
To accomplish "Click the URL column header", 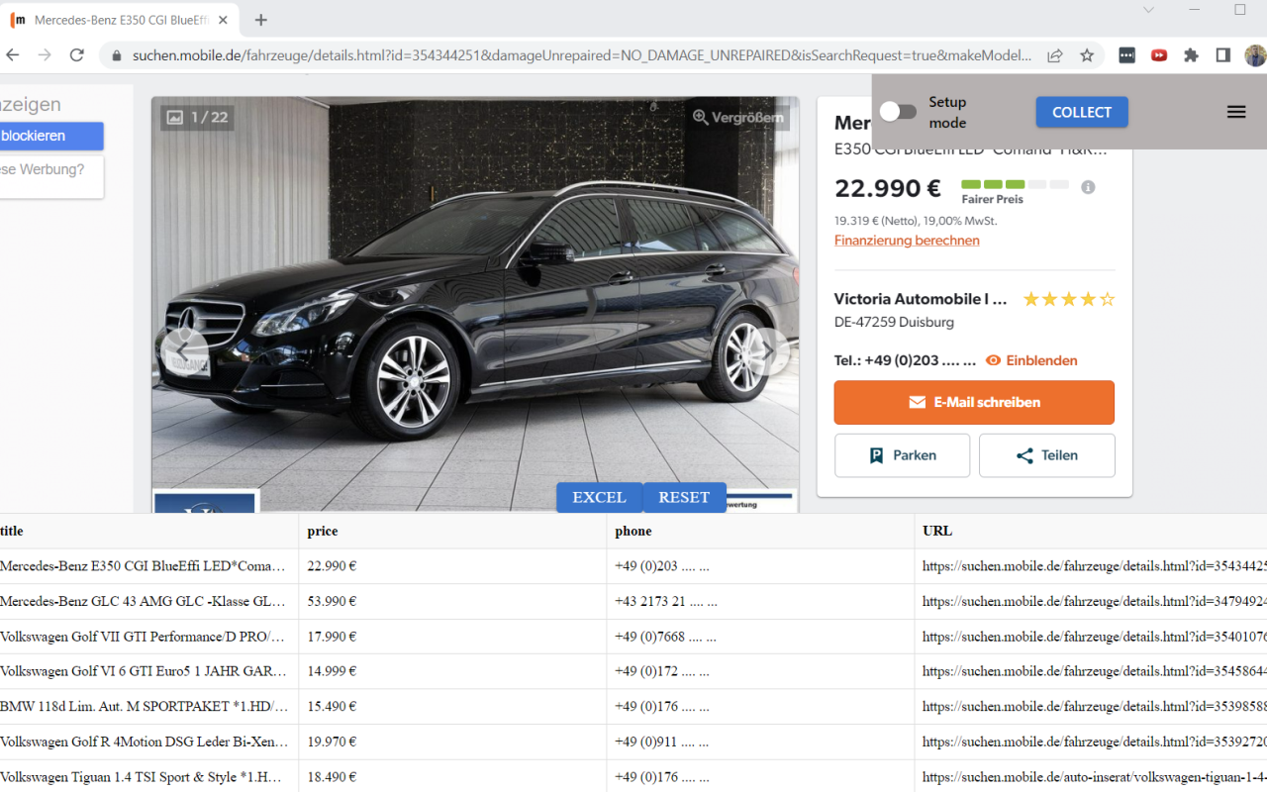I will click(1091, 531).
